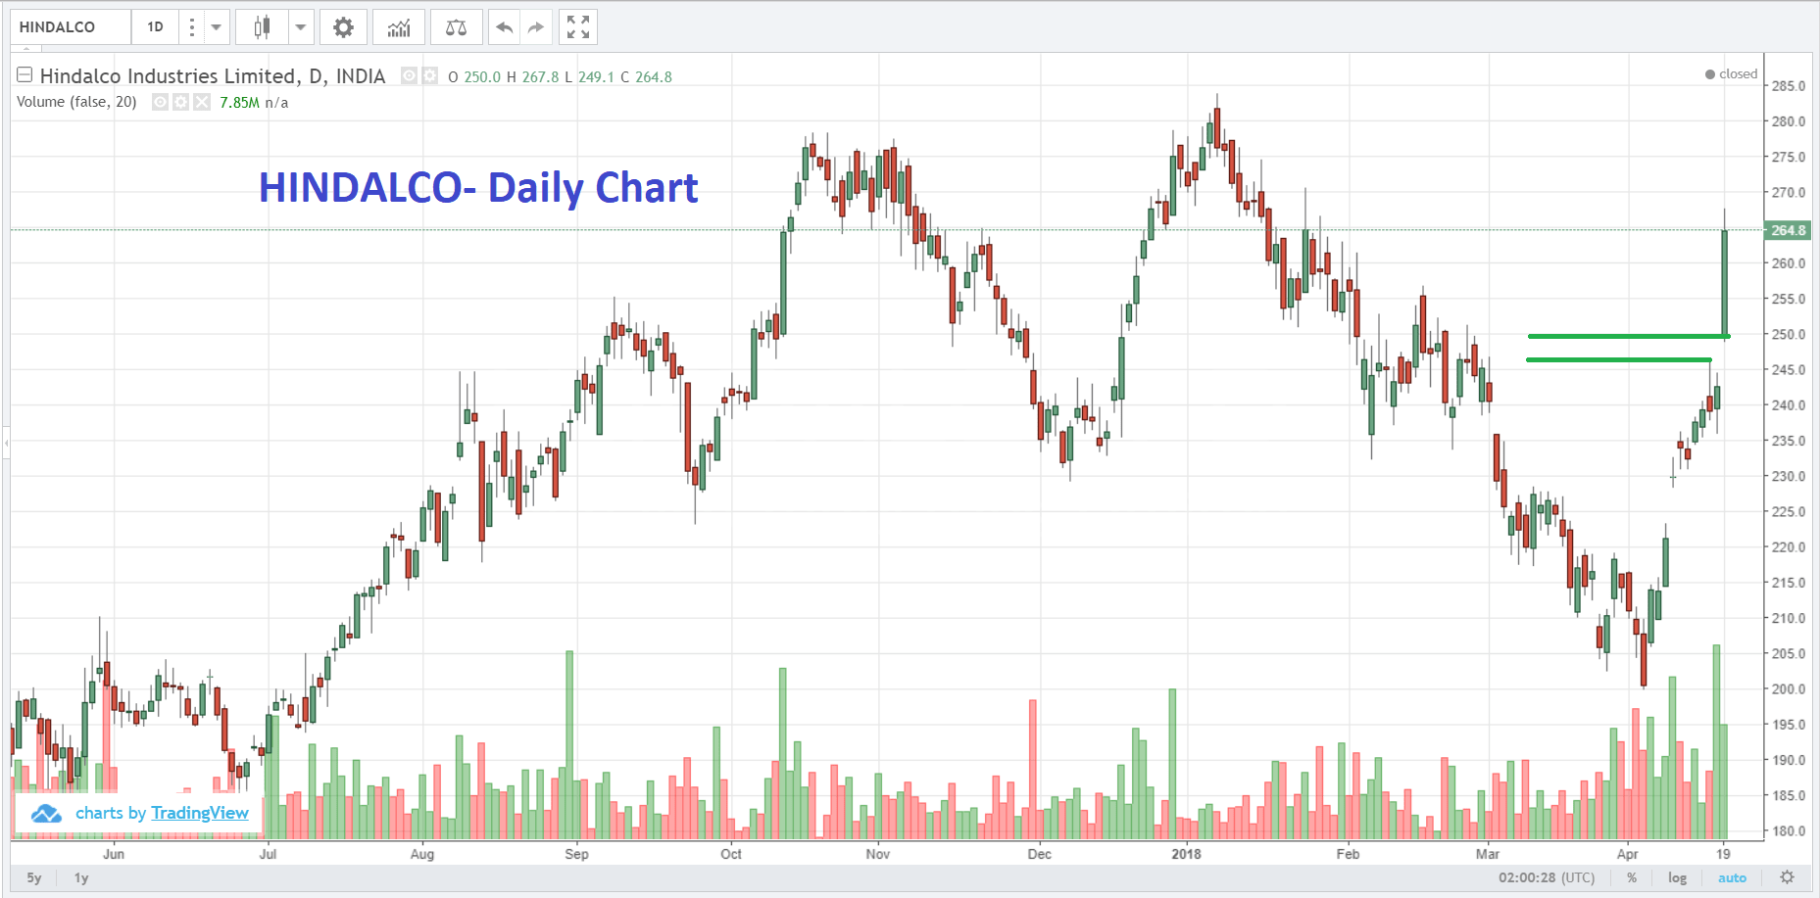1820x898 pixels.
Task: Redo chart action arrow
Action: 535,27
